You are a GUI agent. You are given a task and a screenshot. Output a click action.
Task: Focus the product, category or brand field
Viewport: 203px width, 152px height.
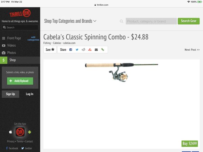coord(151,21)
